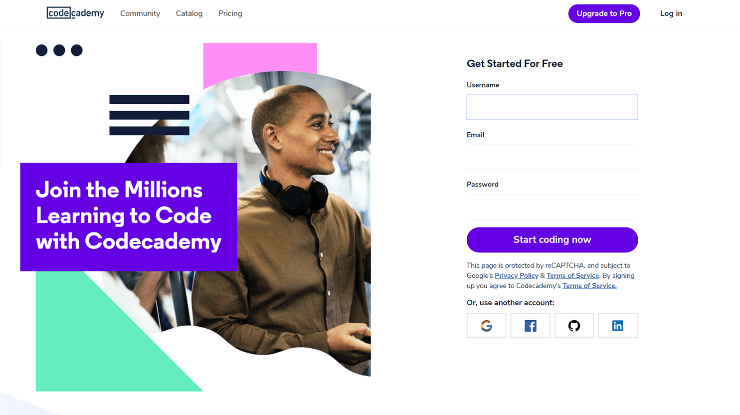Open the Community menu item
Viewport: 740px width, 415px height.
point(140,13)
